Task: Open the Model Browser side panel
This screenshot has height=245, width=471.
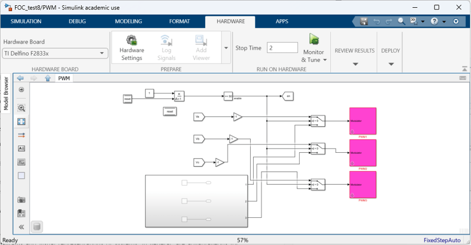Action: 6,93
